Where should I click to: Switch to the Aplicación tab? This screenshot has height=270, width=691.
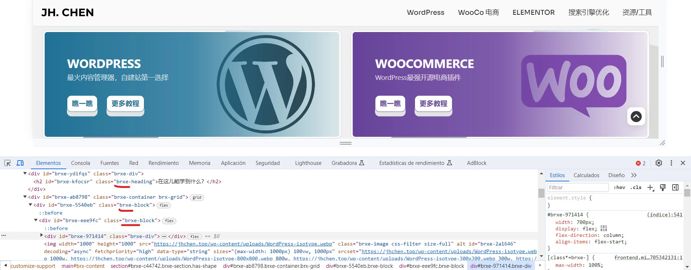click(233, 163)
